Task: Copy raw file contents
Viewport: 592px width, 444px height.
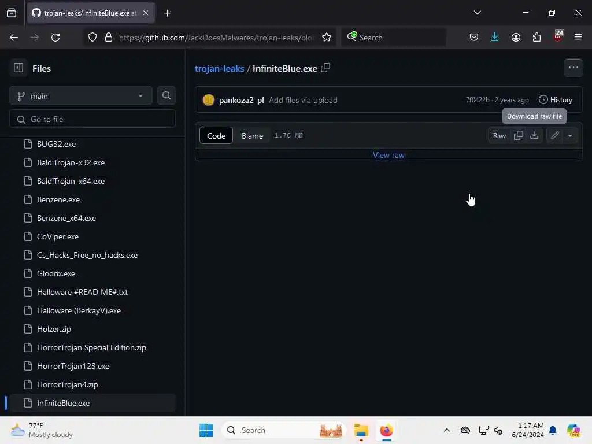Action: coord(519,135)
